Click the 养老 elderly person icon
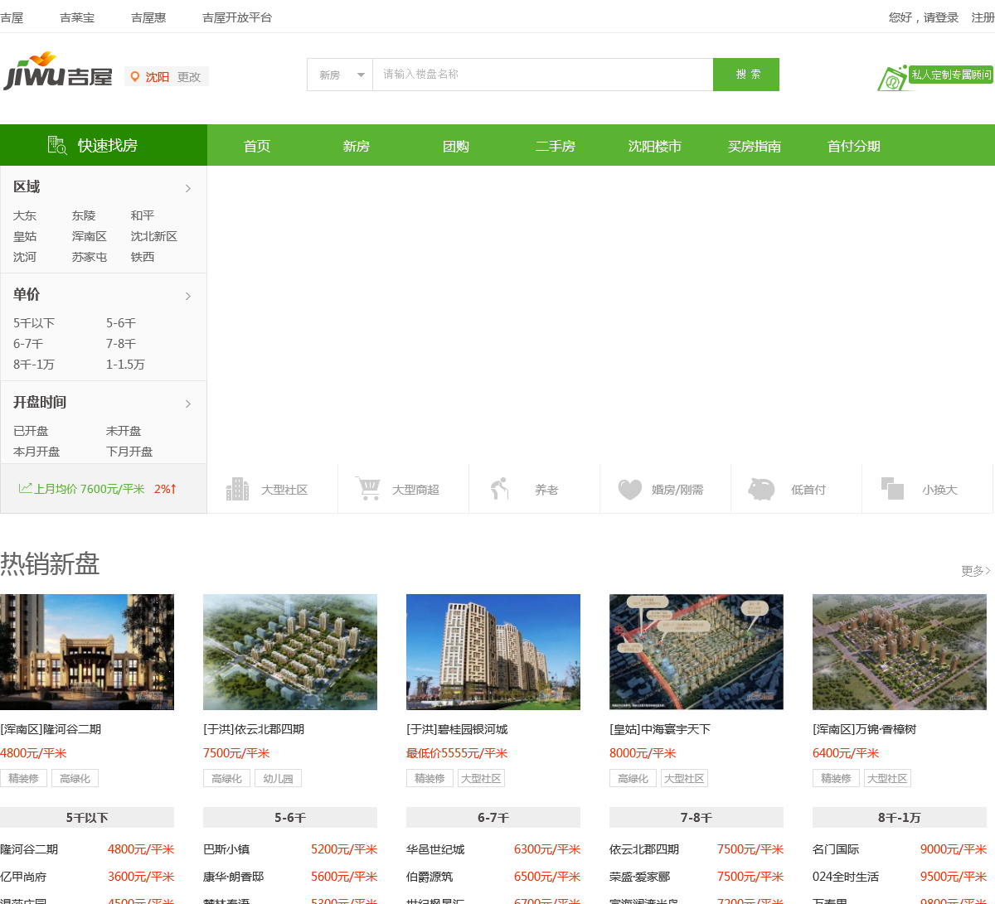Screen dimensions: 995x904 [x=499, y=489]
